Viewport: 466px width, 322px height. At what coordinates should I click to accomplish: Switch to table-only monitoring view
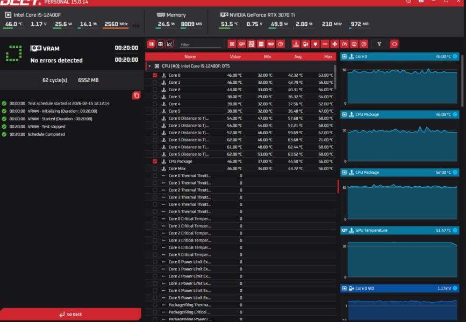coord(160,44)
